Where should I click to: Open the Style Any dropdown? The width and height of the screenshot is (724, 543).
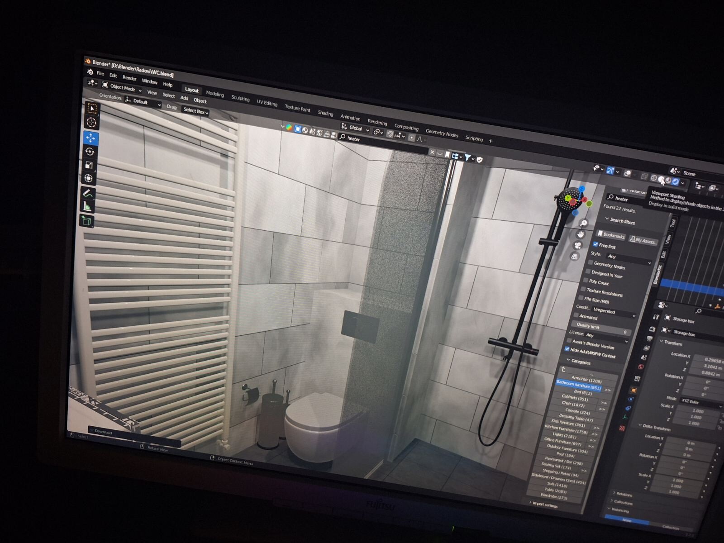point(628,259)
